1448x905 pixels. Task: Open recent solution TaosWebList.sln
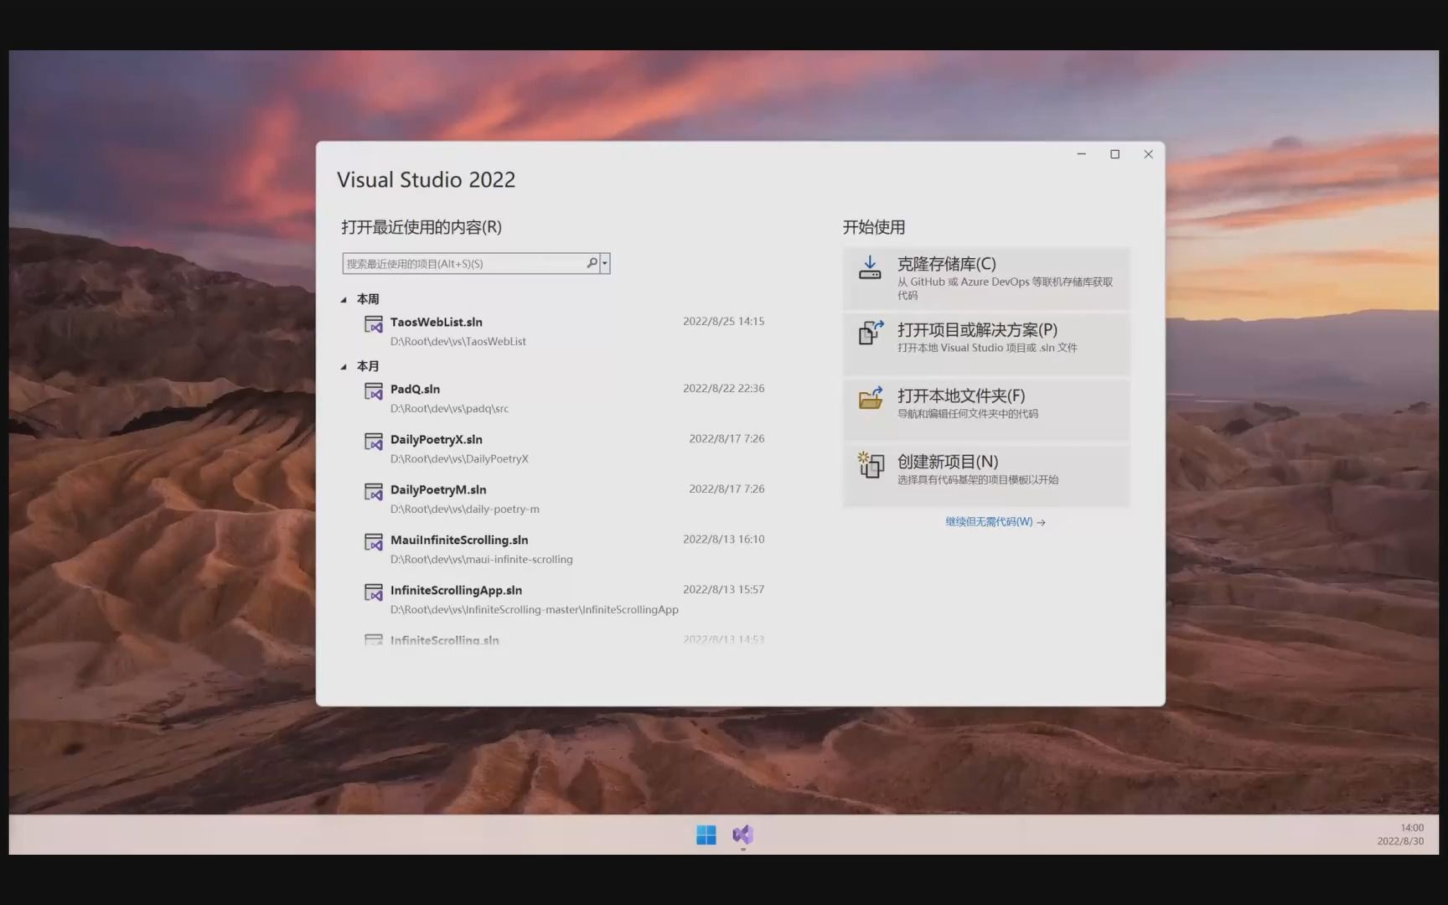click(563, 331)
